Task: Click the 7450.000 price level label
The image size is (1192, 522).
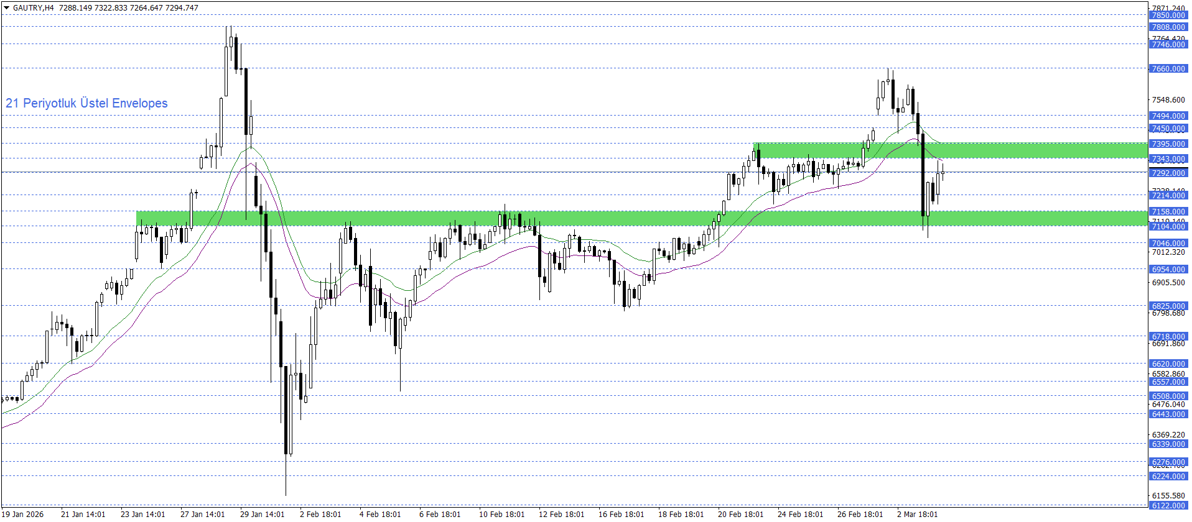Action: click(1168, 129)
